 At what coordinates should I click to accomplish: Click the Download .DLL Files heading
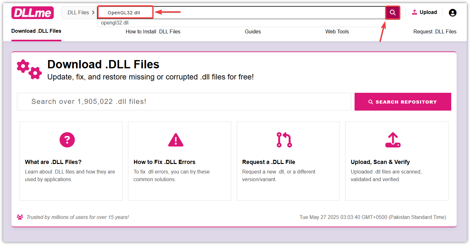(103, 64)
